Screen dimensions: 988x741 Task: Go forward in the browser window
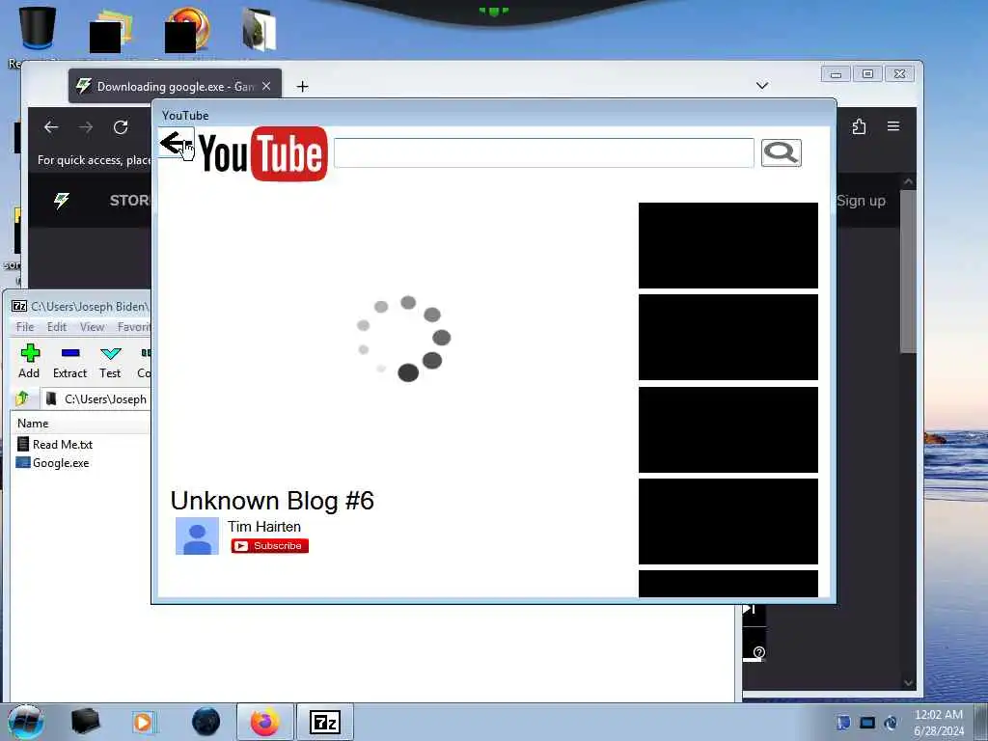(x=86, y=127)
